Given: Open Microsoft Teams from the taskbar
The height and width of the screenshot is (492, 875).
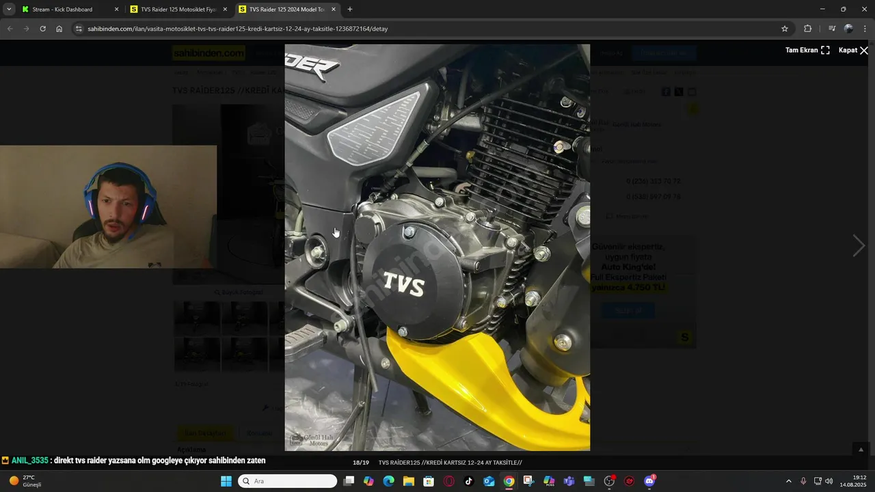Looking at the screenshot, I should [x=569, y=481].
